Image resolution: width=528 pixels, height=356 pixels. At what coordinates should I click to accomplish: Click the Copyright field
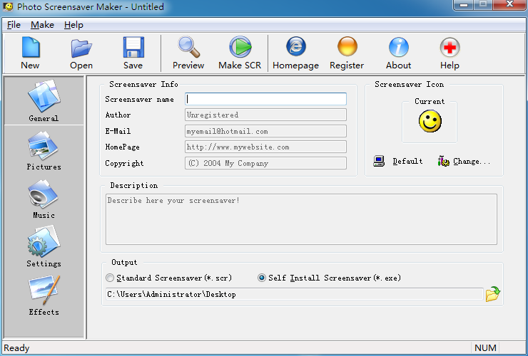click(265, 163)
